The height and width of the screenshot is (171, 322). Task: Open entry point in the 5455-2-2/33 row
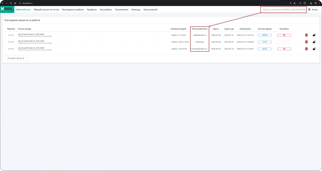click(31, 41)
